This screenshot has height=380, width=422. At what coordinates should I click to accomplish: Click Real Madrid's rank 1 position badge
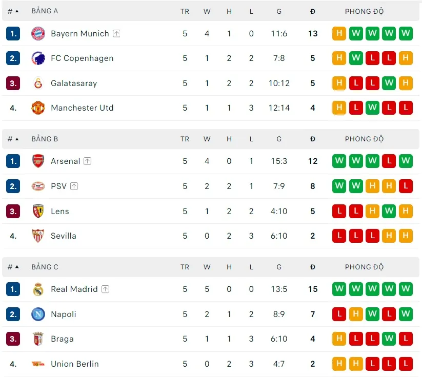click(x=13, y=289)
